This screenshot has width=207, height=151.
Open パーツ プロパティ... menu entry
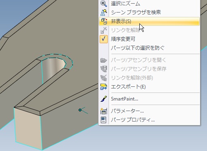(149, 120)
